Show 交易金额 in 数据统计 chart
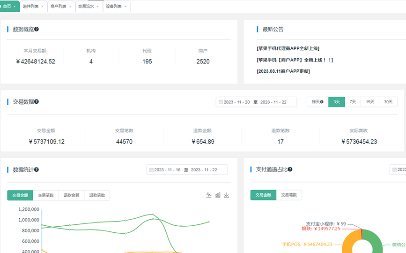 click(20, 195)
